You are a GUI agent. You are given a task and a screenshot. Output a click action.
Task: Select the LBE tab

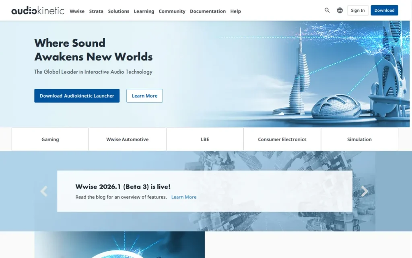click(x=205, y=139)
